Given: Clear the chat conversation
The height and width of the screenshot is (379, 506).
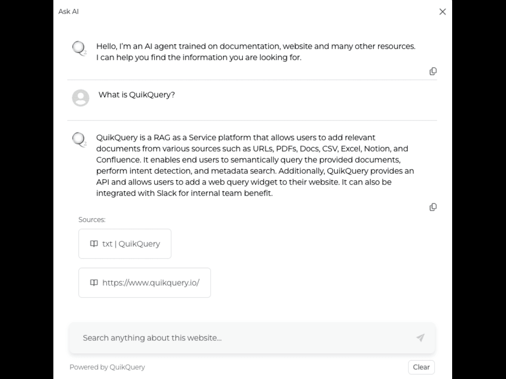Looking at the screenshot, I should 421,367.
